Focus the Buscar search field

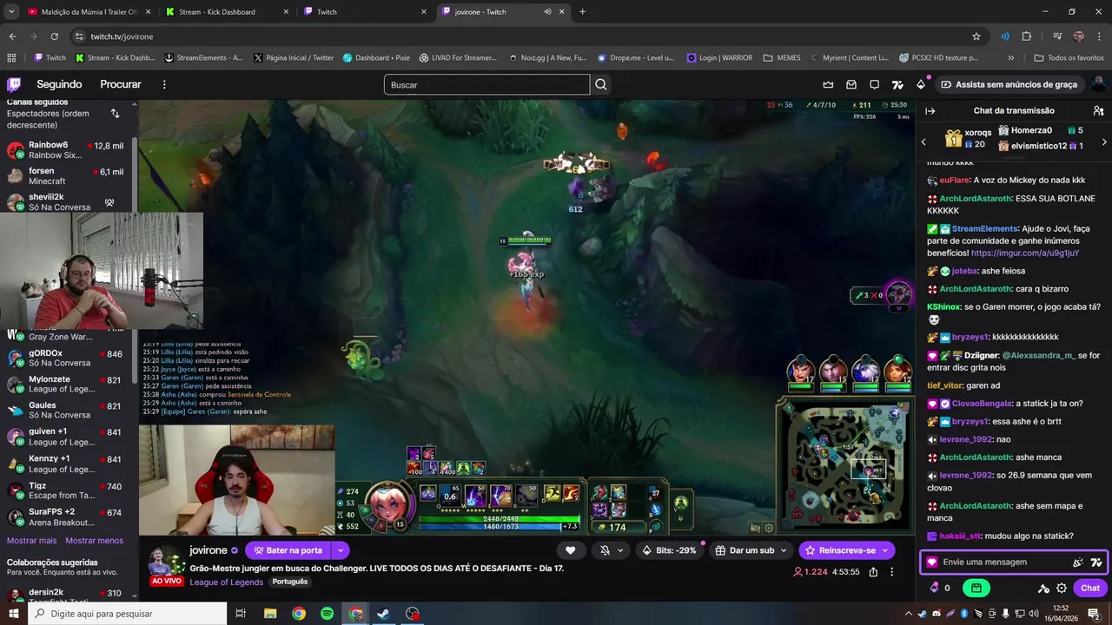[486, 84]
